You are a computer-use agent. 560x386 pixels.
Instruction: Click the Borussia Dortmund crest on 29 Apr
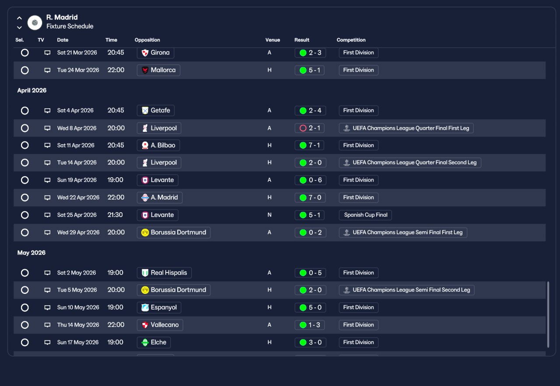[x=145, y=233]
